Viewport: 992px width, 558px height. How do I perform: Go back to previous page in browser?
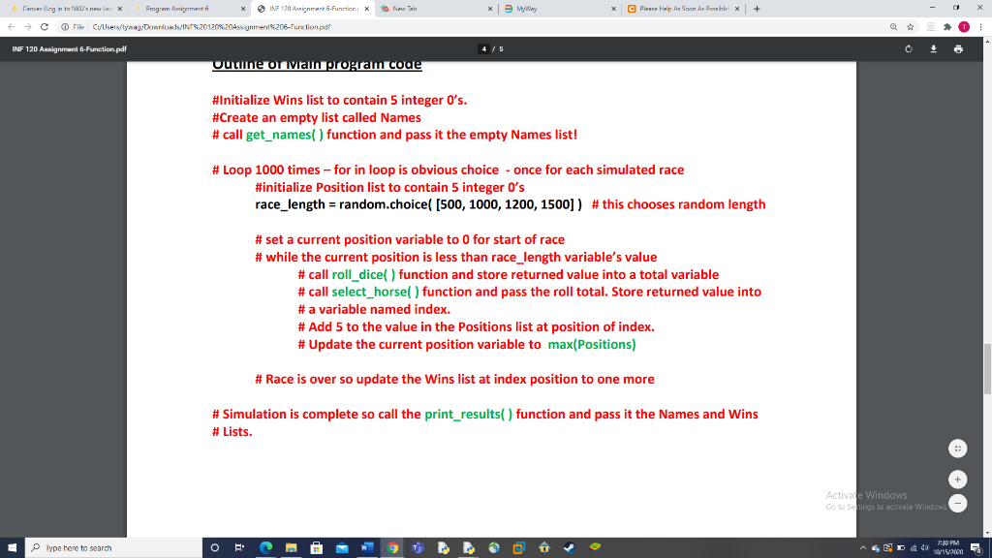pos(12,26)
